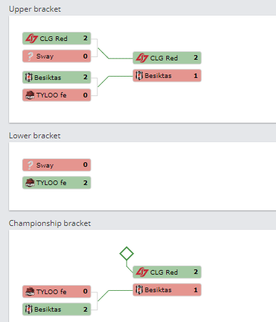Click TYLOO fe logo in lower bracket
This screenshot has height=322, width=276.
[x=30, y=182]
